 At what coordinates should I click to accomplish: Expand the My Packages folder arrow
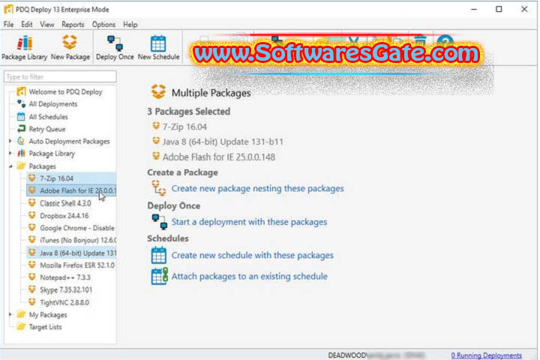click(x=10, y=314)
